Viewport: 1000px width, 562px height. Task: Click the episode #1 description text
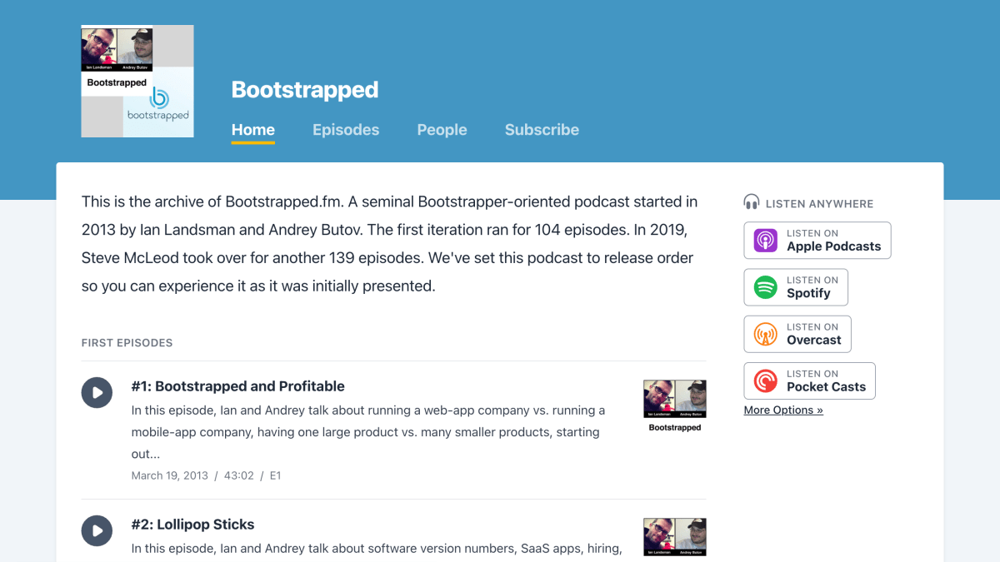[368, 432]
